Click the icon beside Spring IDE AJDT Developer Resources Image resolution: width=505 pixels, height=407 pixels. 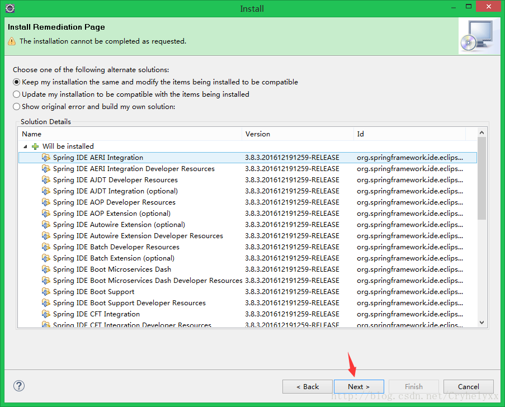(46, 179)
